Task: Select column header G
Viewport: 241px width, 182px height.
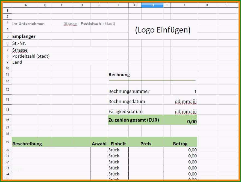Action: pyautogui.click(x=135, y=5)
